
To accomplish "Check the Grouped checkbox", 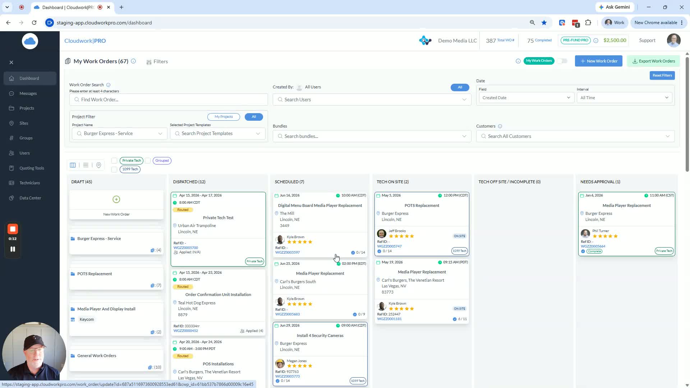I will [x=148, y=161].
